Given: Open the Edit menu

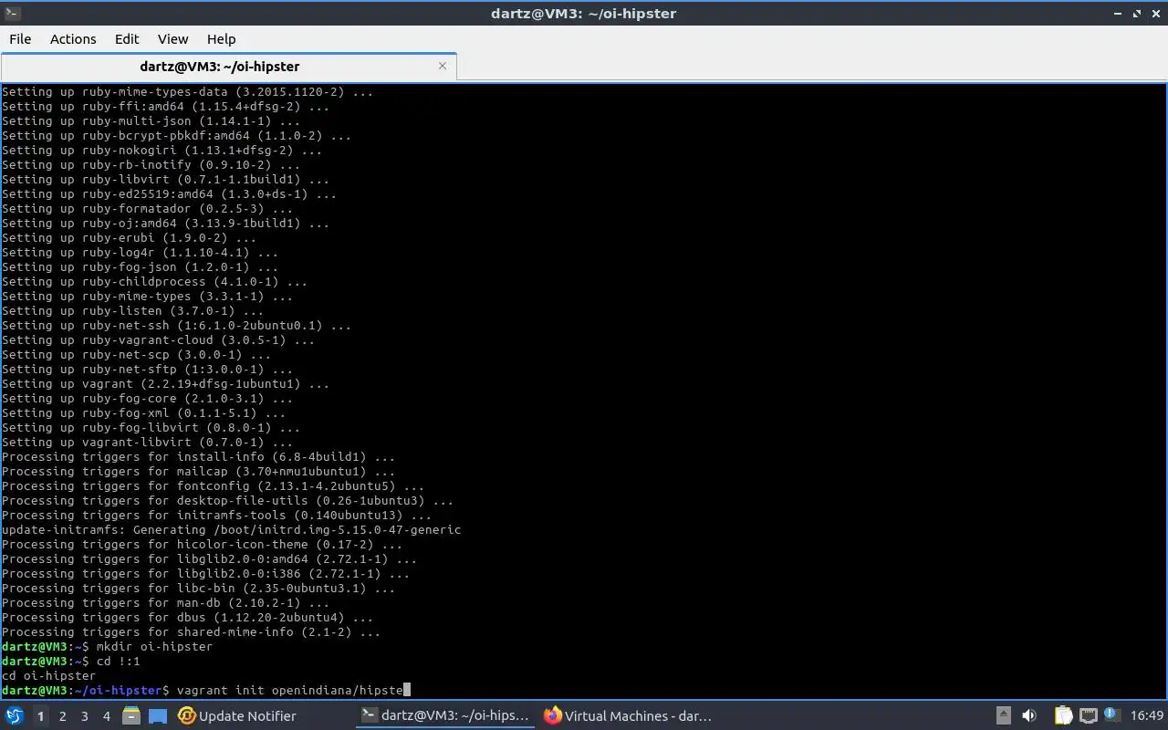Looking at the screenshot, I should (127, 38).
